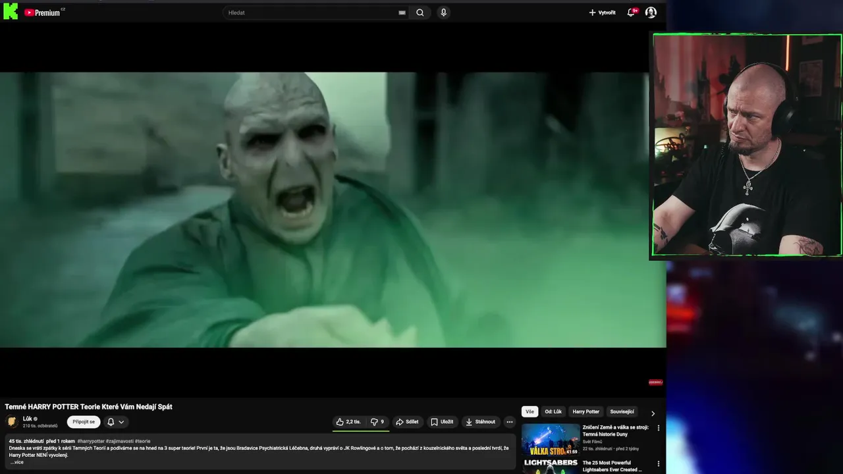The width and height of the screenshot is (843, 474).
Task: Select the Související filter chip
Action: [x=622, y=411]
